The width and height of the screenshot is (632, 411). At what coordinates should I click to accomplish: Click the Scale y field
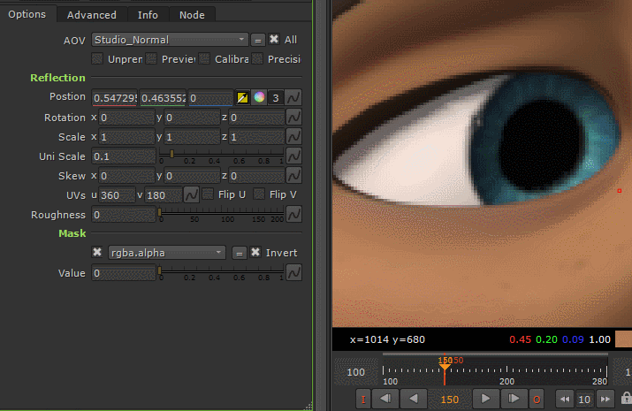[x=192, y=137]
